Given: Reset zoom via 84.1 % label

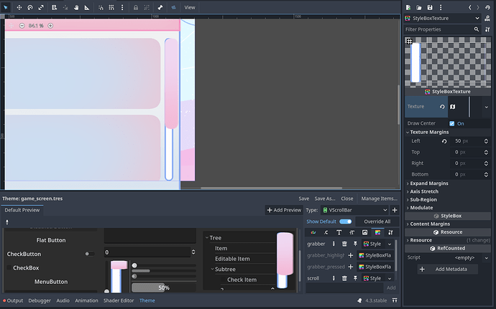Looking at the screenshot, I should pos(36,26).
